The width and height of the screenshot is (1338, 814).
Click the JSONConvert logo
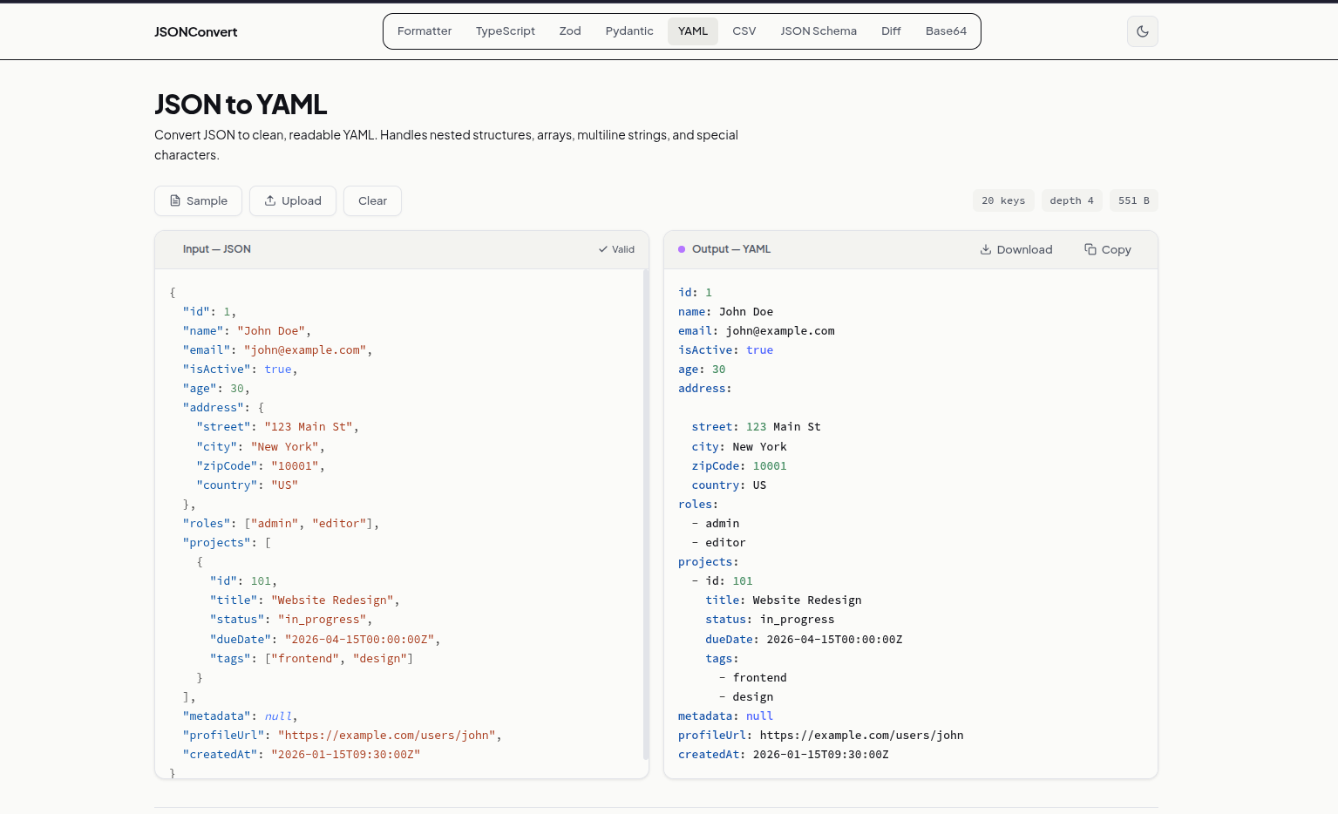pos(195,31)
